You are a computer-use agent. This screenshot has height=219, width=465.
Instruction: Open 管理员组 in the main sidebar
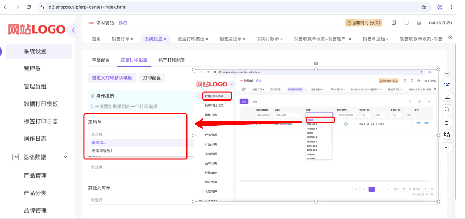click(x=35, y=86)
